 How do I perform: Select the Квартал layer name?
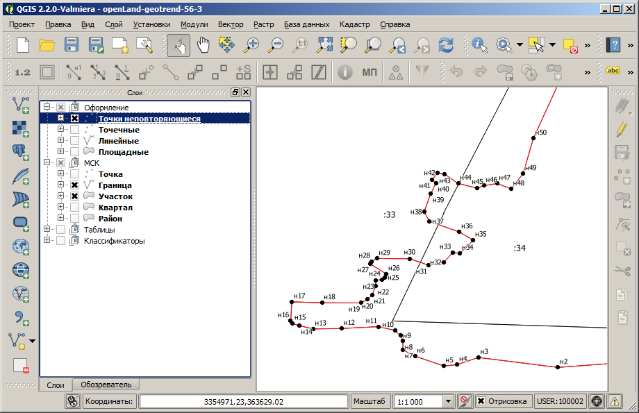click(x=115, y=208)
